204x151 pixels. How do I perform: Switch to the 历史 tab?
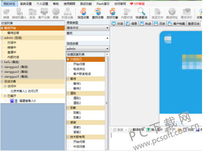point(160,24)
